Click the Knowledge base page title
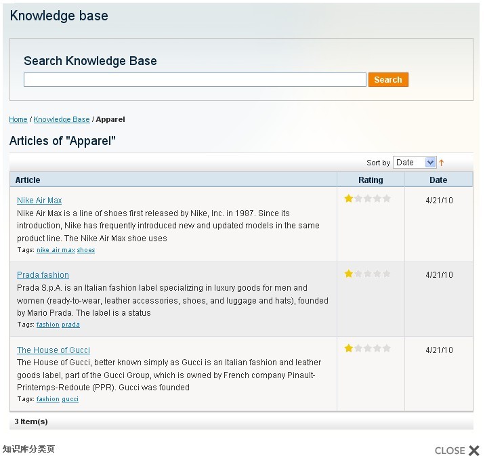 tap(59, 16)
